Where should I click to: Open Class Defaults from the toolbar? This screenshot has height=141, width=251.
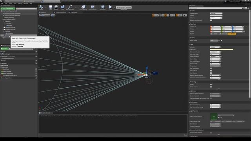pos(93,7)
